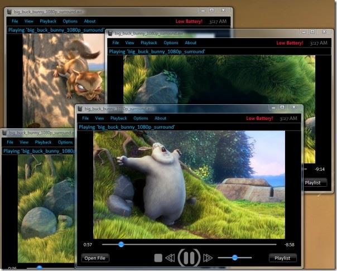
Task: Click the 3:27 AM clock in the top-left window
Action: point(218,21)
